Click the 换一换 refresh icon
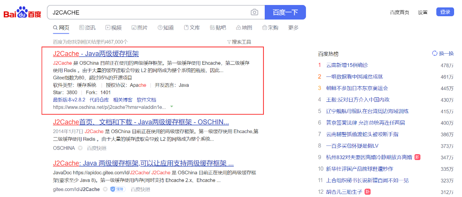The image size is (462, 197). 435,54
